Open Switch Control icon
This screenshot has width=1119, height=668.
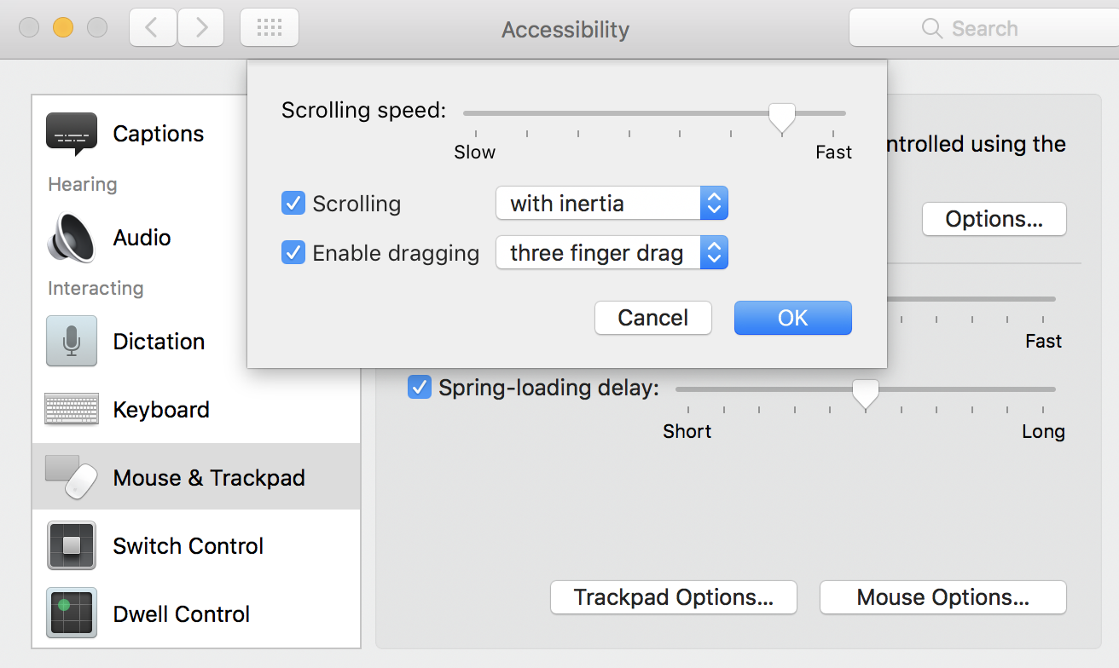coord(72,545)
